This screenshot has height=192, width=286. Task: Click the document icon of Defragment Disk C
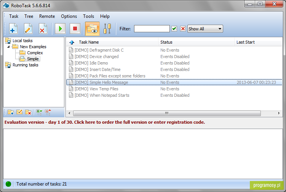[71, 50]
